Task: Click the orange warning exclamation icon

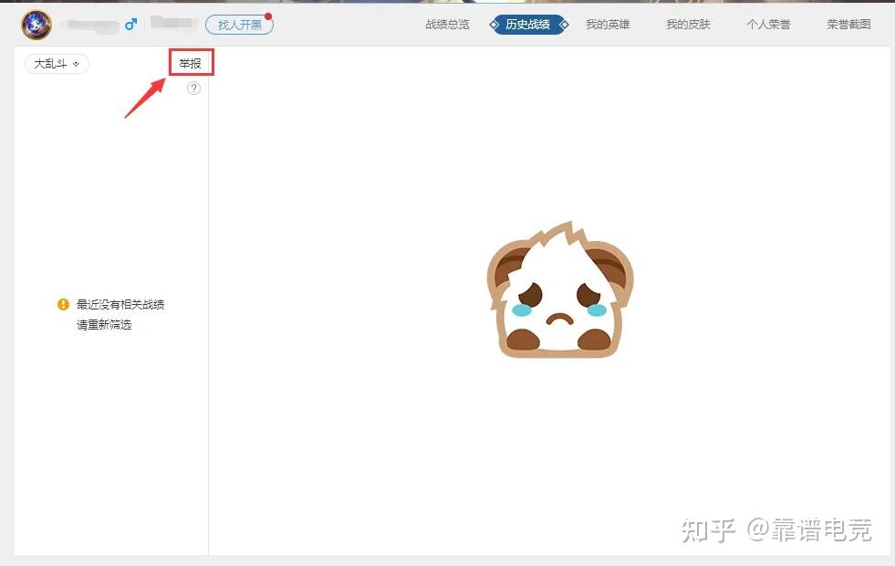Action: click(x=63, y=304)
